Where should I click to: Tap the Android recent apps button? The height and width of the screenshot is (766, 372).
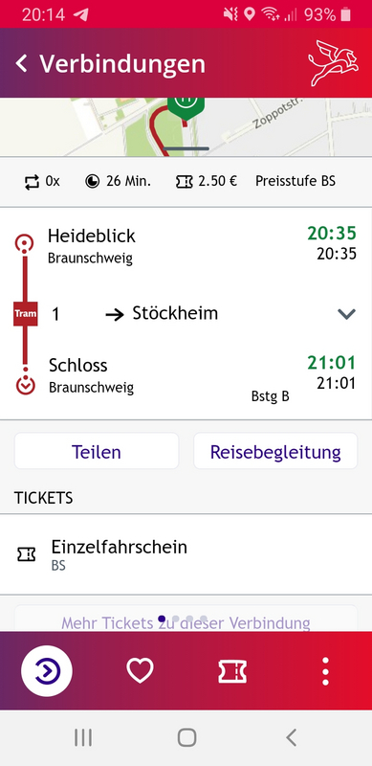point(83,737)
